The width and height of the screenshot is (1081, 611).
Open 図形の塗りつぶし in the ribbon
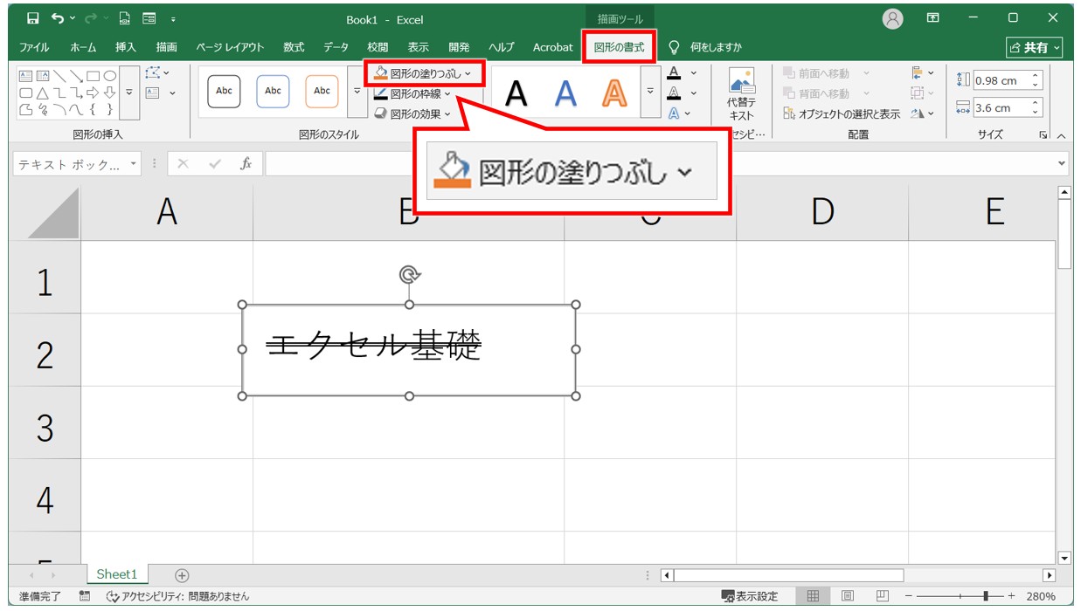[x=424, y=73]
